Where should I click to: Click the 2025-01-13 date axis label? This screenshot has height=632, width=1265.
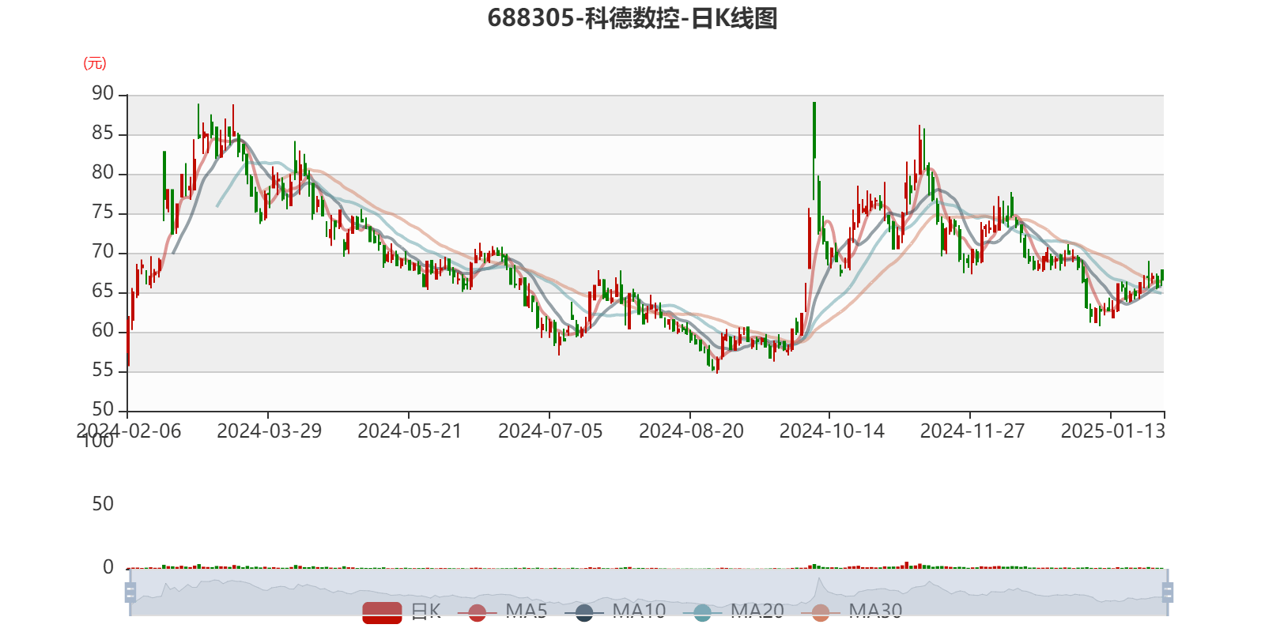pyautogui.click(x=1112, y=431)
